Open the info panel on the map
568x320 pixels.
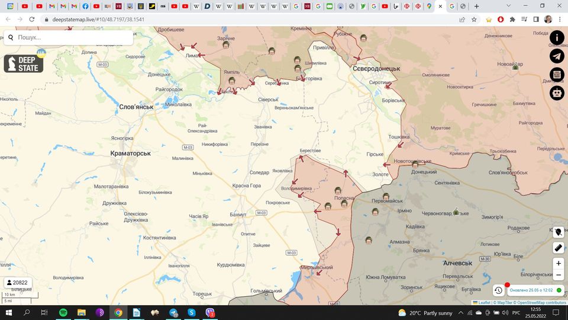click(557, 37)
